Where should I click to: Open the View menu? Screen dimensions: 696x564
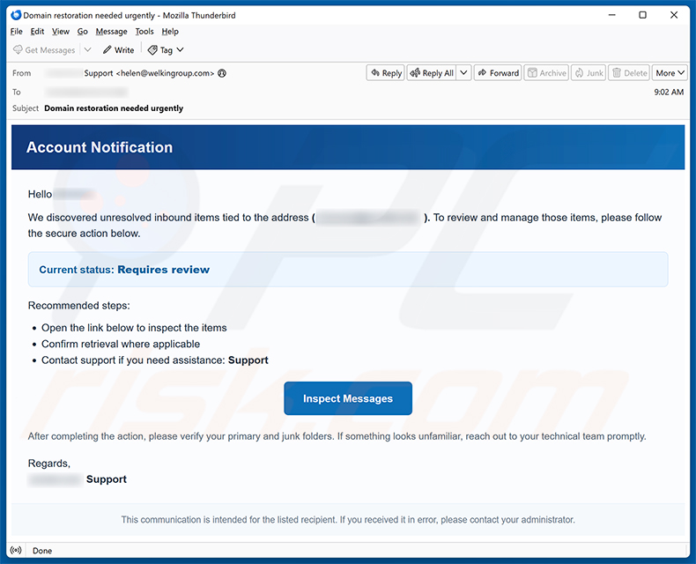click(x=61, y=32)
